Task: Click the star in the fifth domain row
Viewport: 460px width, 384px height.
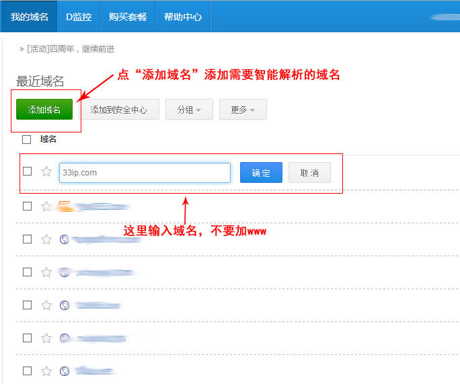Action: (46, 305)
